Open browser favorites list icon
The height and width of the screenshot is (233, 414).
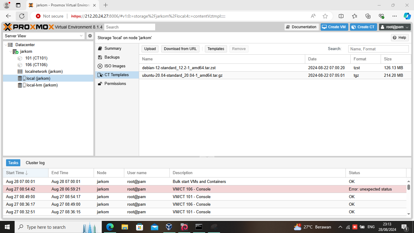(x=355, y=16)
